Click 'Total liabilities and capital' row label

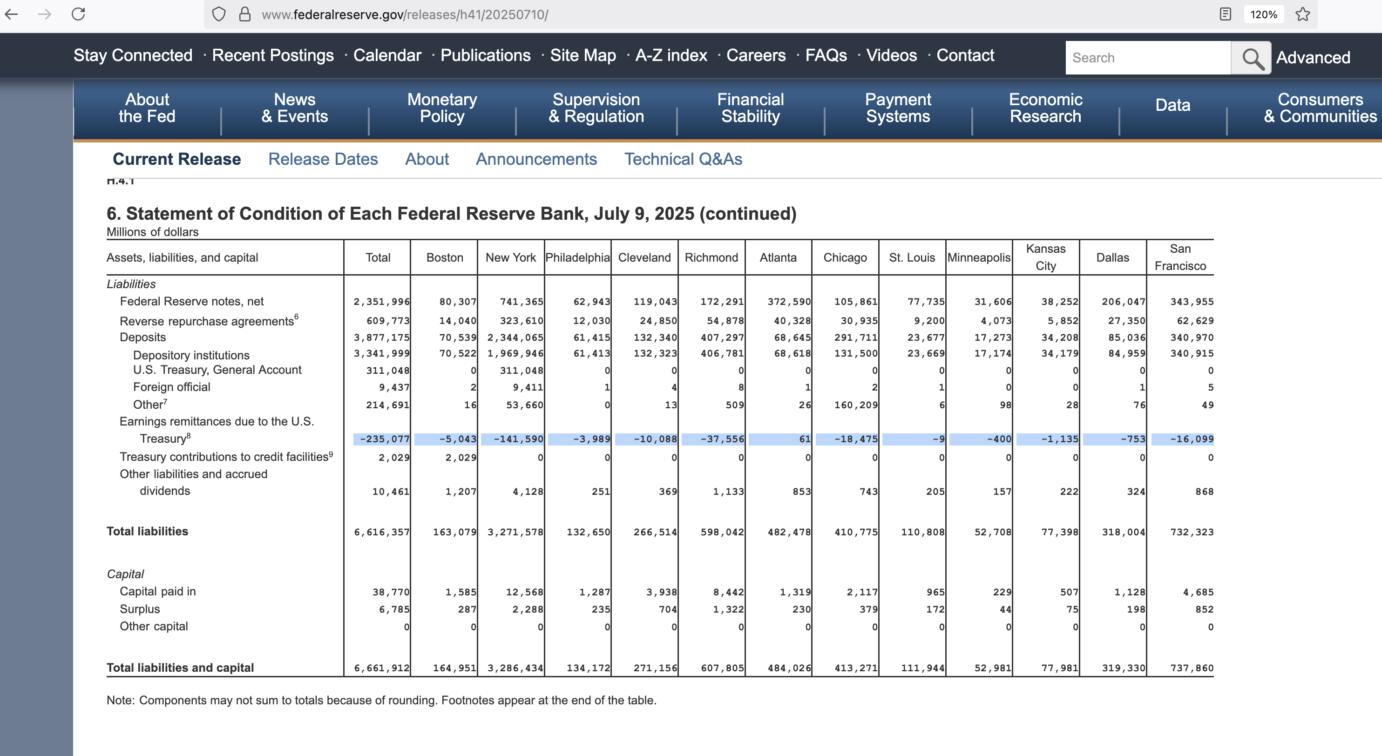180,668
